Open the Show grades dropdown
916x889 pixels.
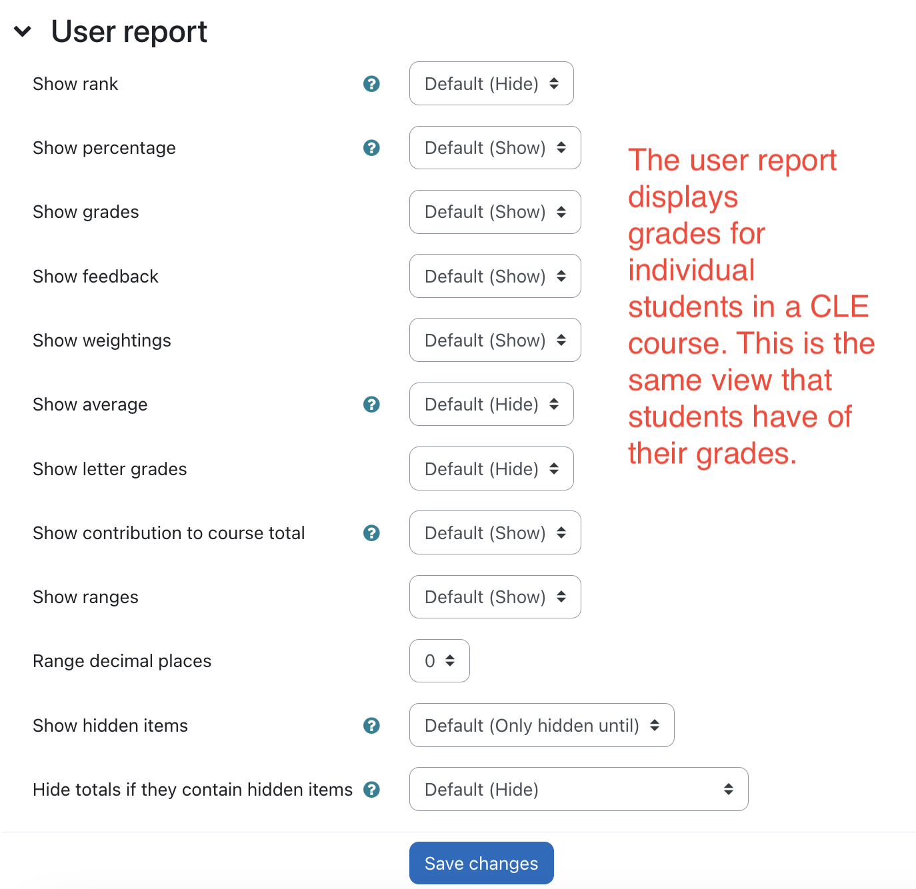pos(495,212)
